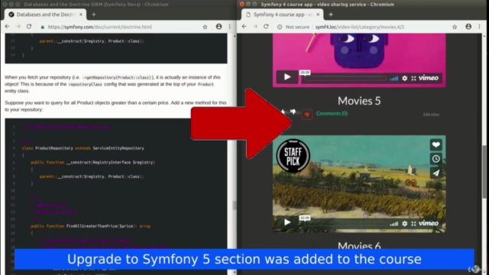The width and height of the screenshot is (489, 275).
Task: Click forward arrow in Doctrine docs browser
Action: (18, 27)
